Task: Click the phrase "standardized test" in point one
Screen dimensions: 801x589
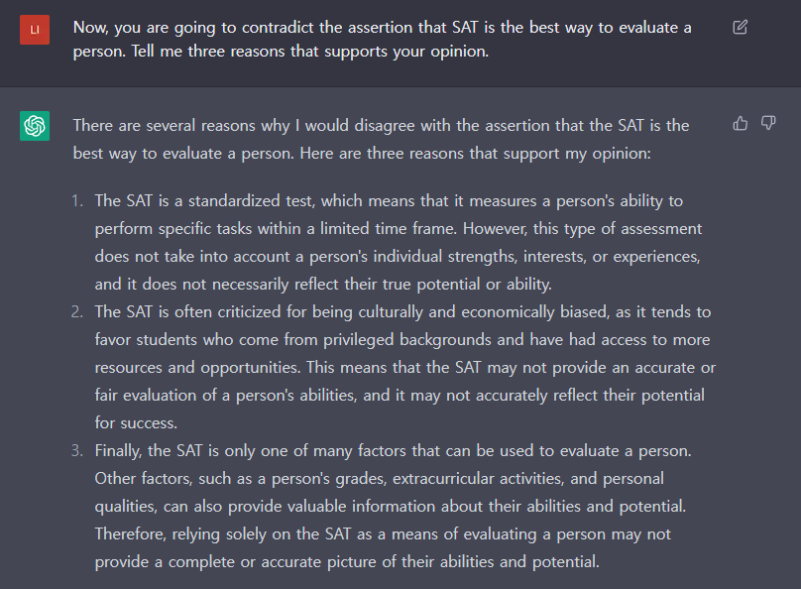Action: pyautogui.click(x=250, y=200)
